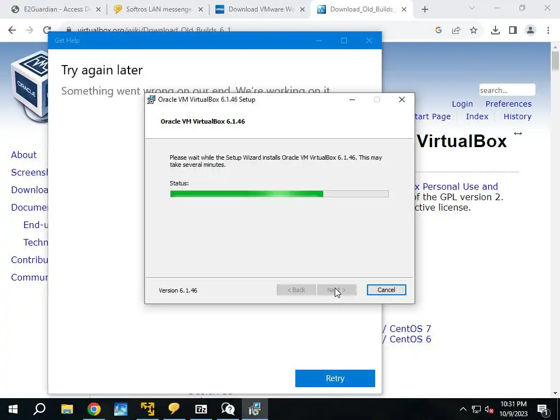Viewport: 560px width, 420px height.
Task: Open the CentOS 6 link
Action: click(x=410, y=339)
